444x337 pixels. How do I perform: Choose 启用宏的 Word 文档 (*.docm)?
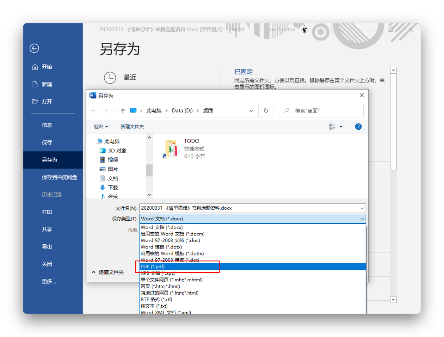click(x=253, y=234)
